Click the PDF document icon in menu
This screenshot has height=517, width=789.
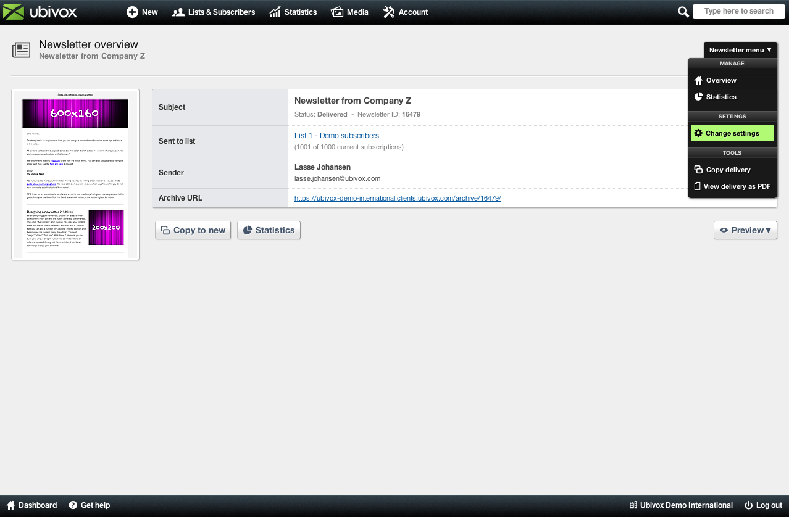698,186
